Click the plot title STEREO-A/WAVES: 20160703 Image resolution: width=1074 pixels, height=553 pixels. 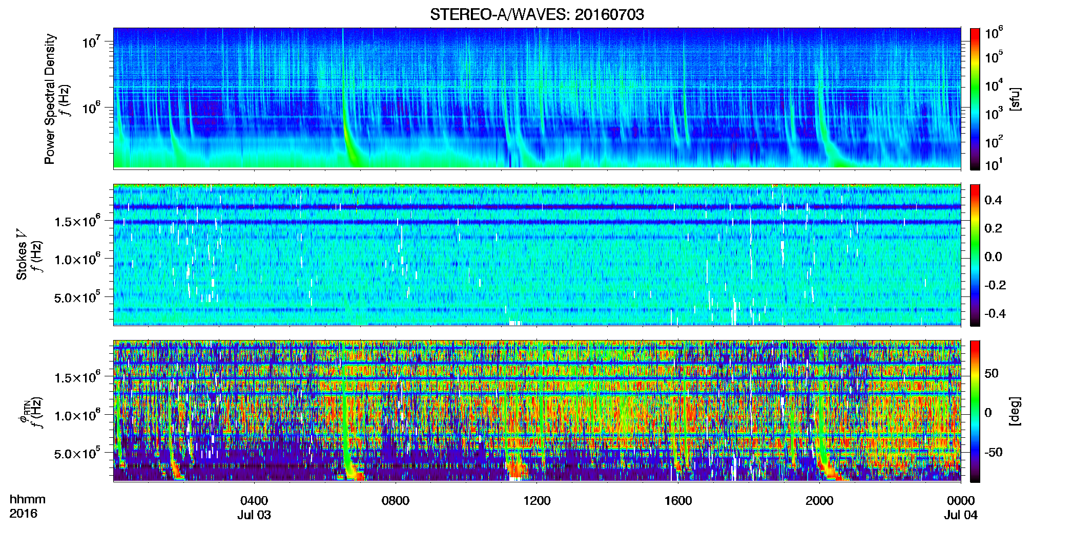pos(537,14)
